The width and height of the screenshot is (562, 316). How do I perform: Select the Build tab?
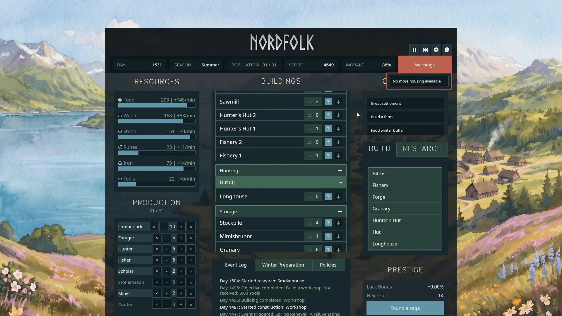pos(380,149)
